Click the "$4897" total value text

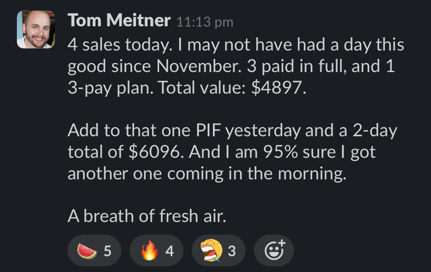tap(278, 88)
